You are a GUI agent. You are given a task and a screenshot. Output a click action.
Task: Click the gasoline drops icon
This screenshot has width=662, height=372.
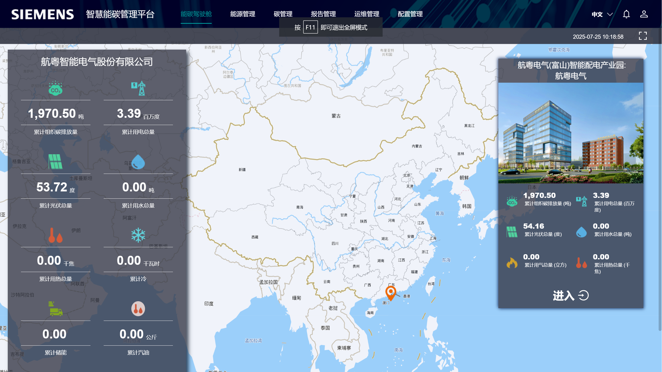(138, 309)
